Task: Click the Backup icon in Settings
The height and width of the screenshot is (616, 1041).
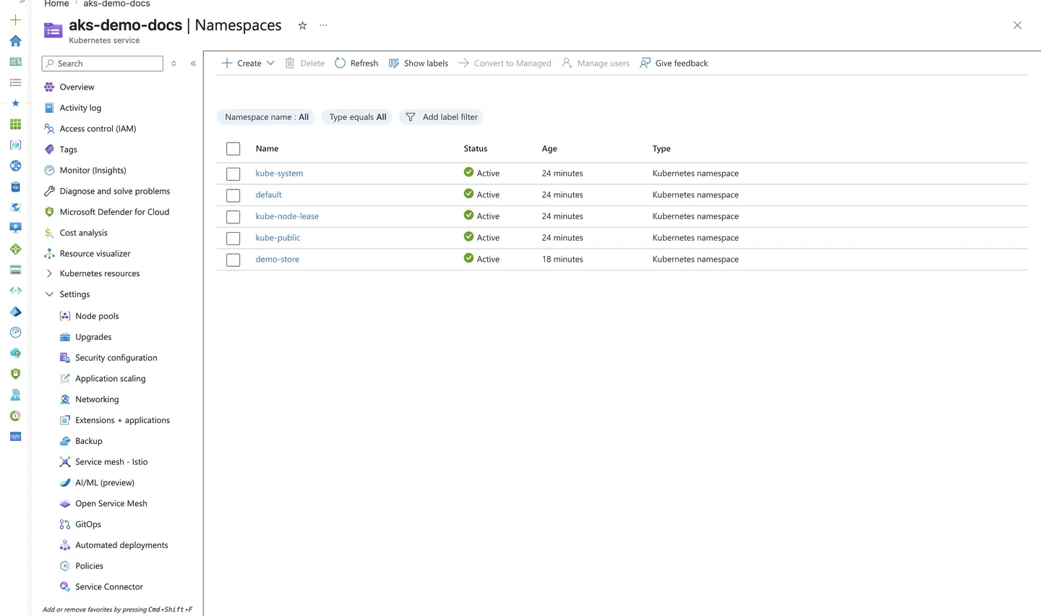Action: click(65, 441)
